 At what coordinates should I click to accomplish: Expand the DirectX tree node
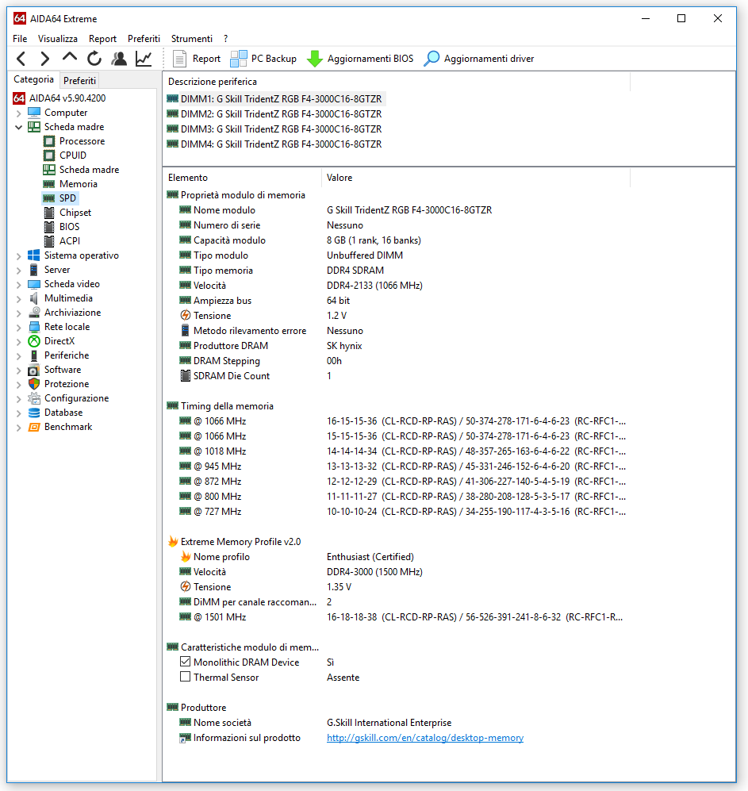(19, 341)
